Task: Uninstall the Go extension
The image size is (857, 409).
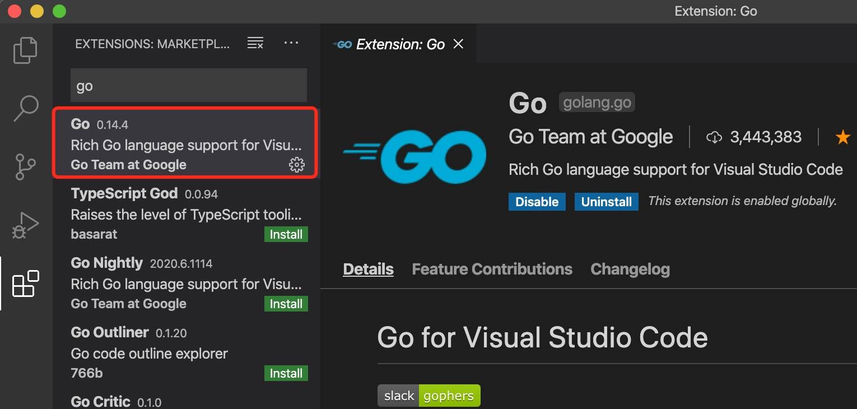Action: click(x=607, y=202)
